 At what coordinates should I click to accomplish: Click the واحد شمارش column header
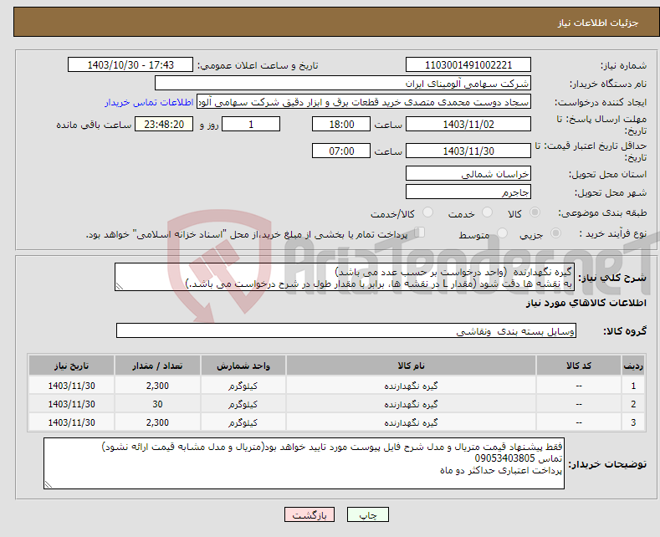pyautogui.click(x=243, y=366)
